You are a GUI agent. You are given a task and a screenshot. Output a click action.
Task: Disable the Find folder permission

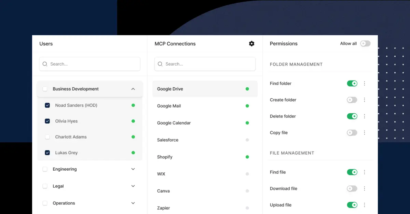352,83
